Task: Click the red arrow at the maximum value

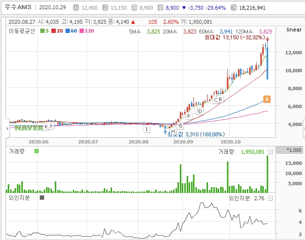Action: 268,39
